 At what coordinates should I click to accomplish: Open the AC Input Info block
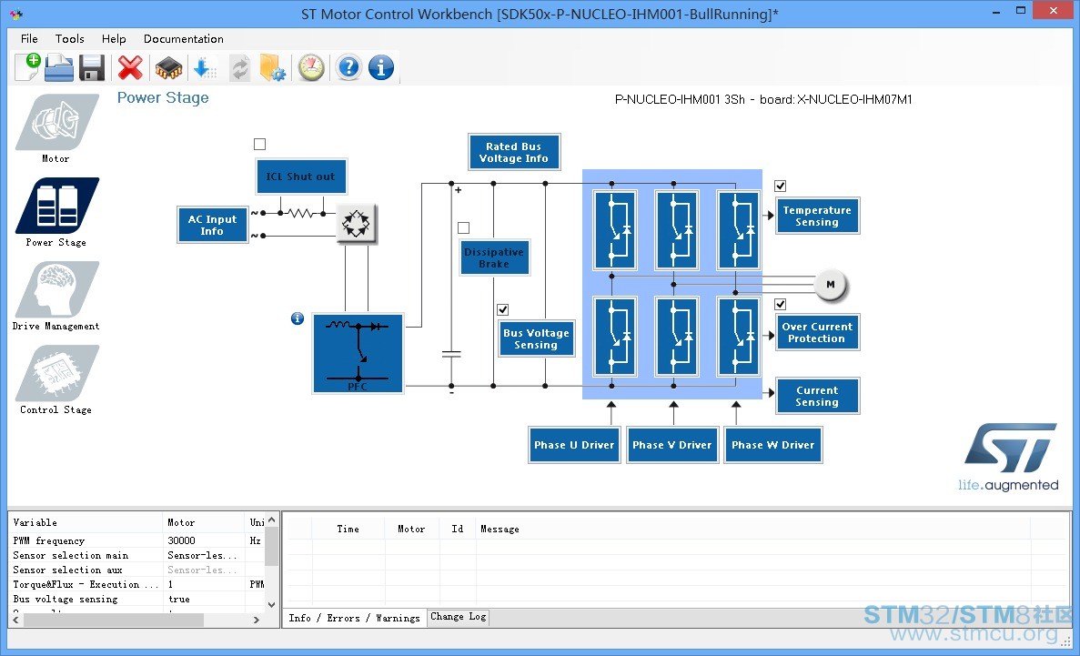click(212, 225)
